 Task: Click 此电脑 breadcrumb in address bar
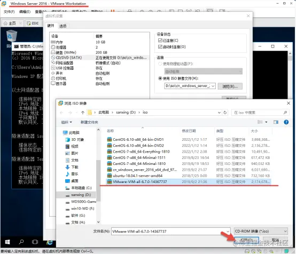[104, 113]
